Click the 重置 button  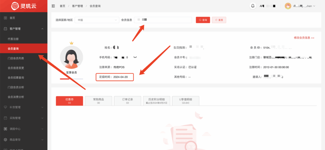tap(219, 20)
